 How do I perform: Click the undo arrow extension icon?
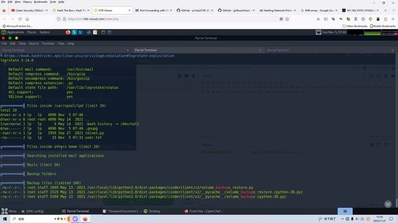341,19
